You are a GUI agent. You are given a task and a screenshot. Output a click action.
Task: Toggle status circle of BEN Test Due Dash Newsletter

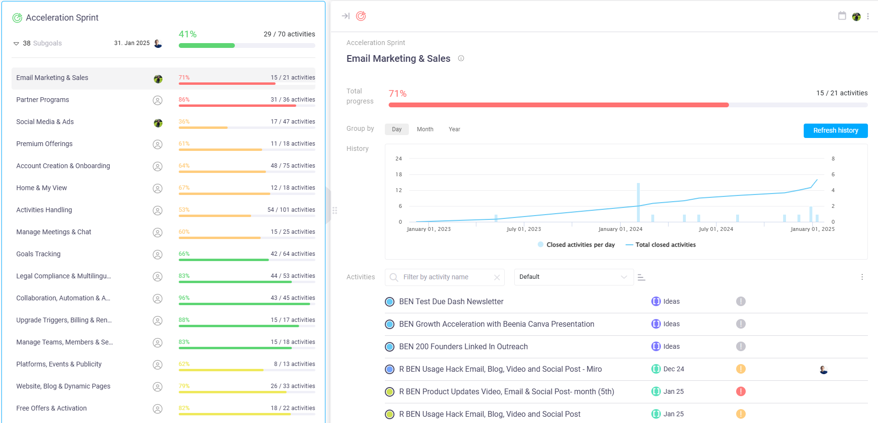pos(390,302)
